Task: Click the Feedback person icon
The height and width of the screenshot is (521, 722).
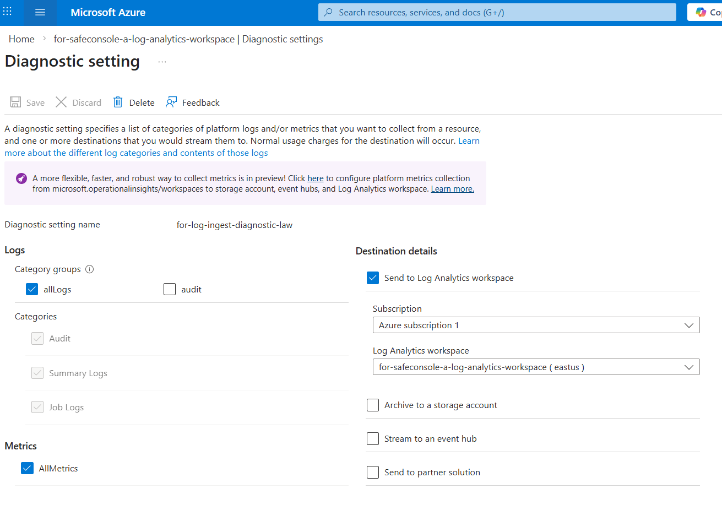Action: tap(171, 102)
